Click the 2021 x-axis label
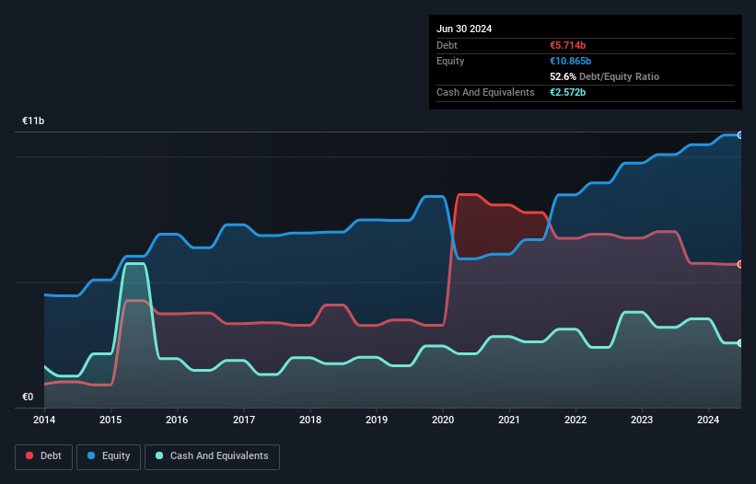 pos(509,420)
